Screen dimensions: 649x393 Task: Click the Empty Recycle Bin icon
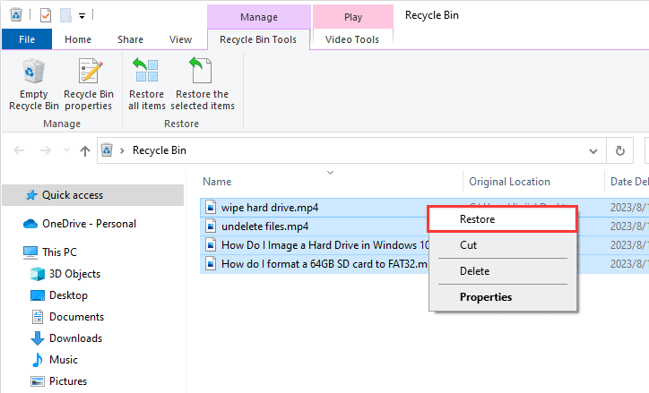pos(33,84)
